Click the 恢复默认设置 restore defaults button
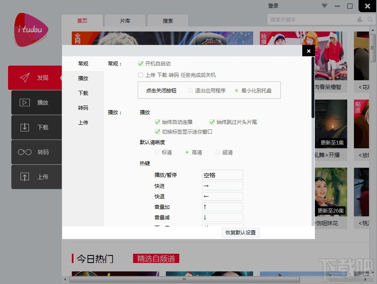Viewport: 377px width, 284px height. pos(240,232)
